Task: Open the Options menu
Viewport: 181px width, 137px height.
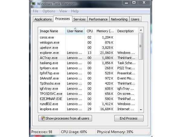Action: (x=49, y=11)
